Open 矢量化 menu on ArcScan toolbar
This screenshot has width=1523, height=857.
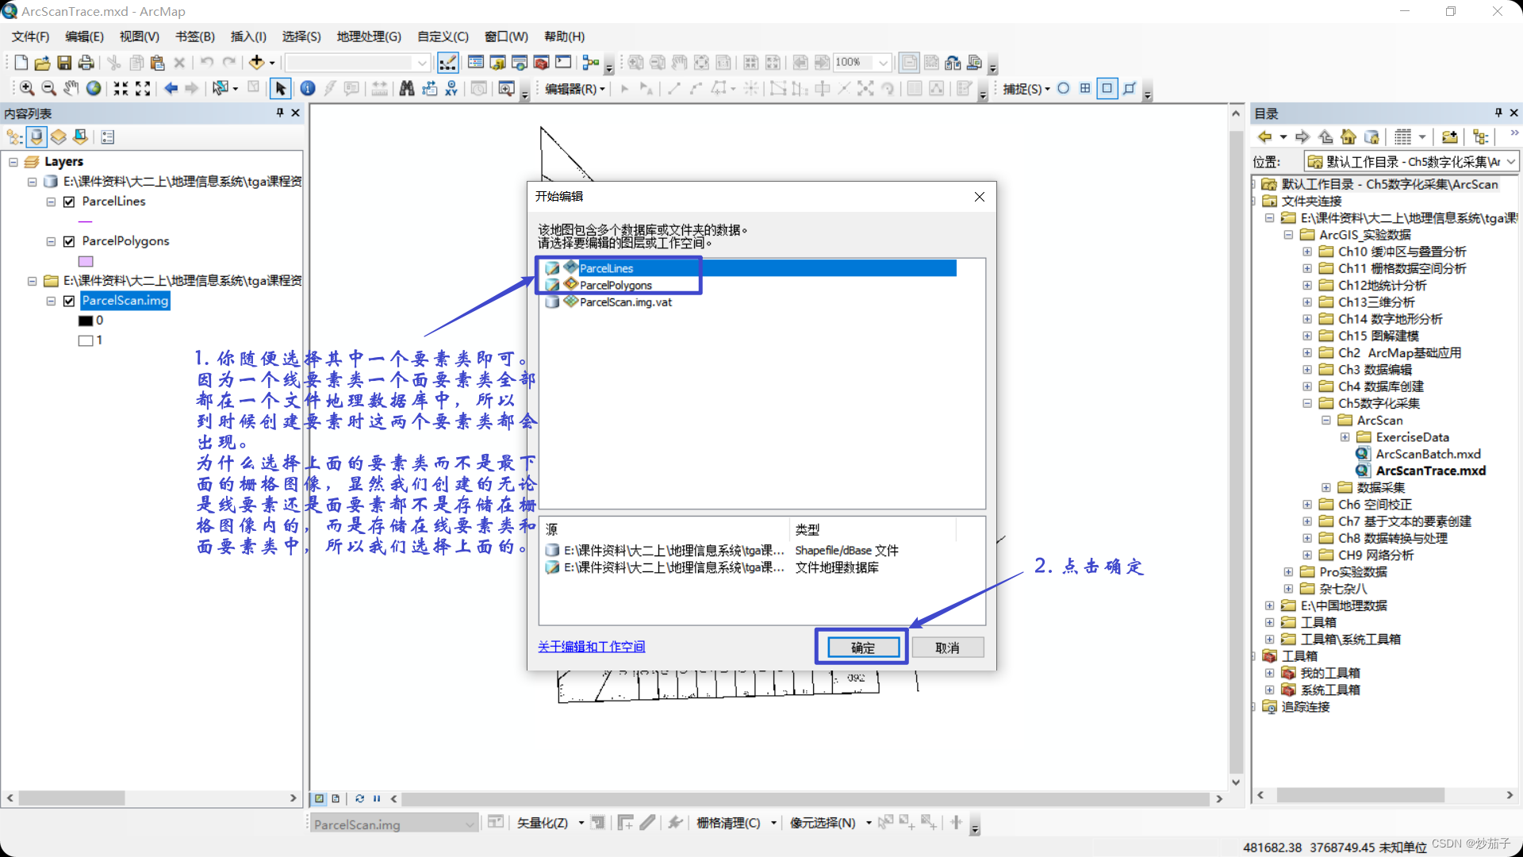pos(550,824)
